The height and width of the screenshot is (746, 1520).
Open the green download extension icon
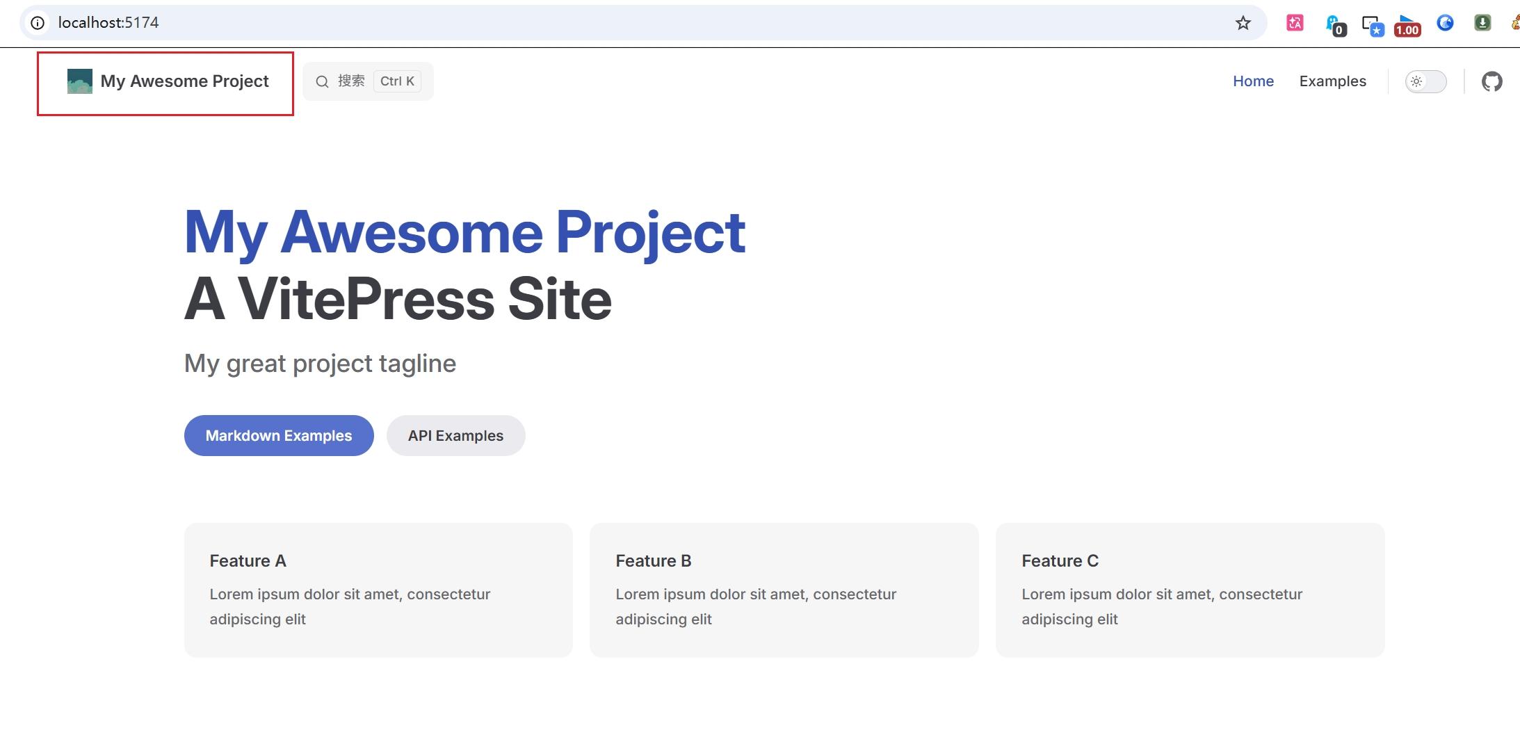[1482, 23]
